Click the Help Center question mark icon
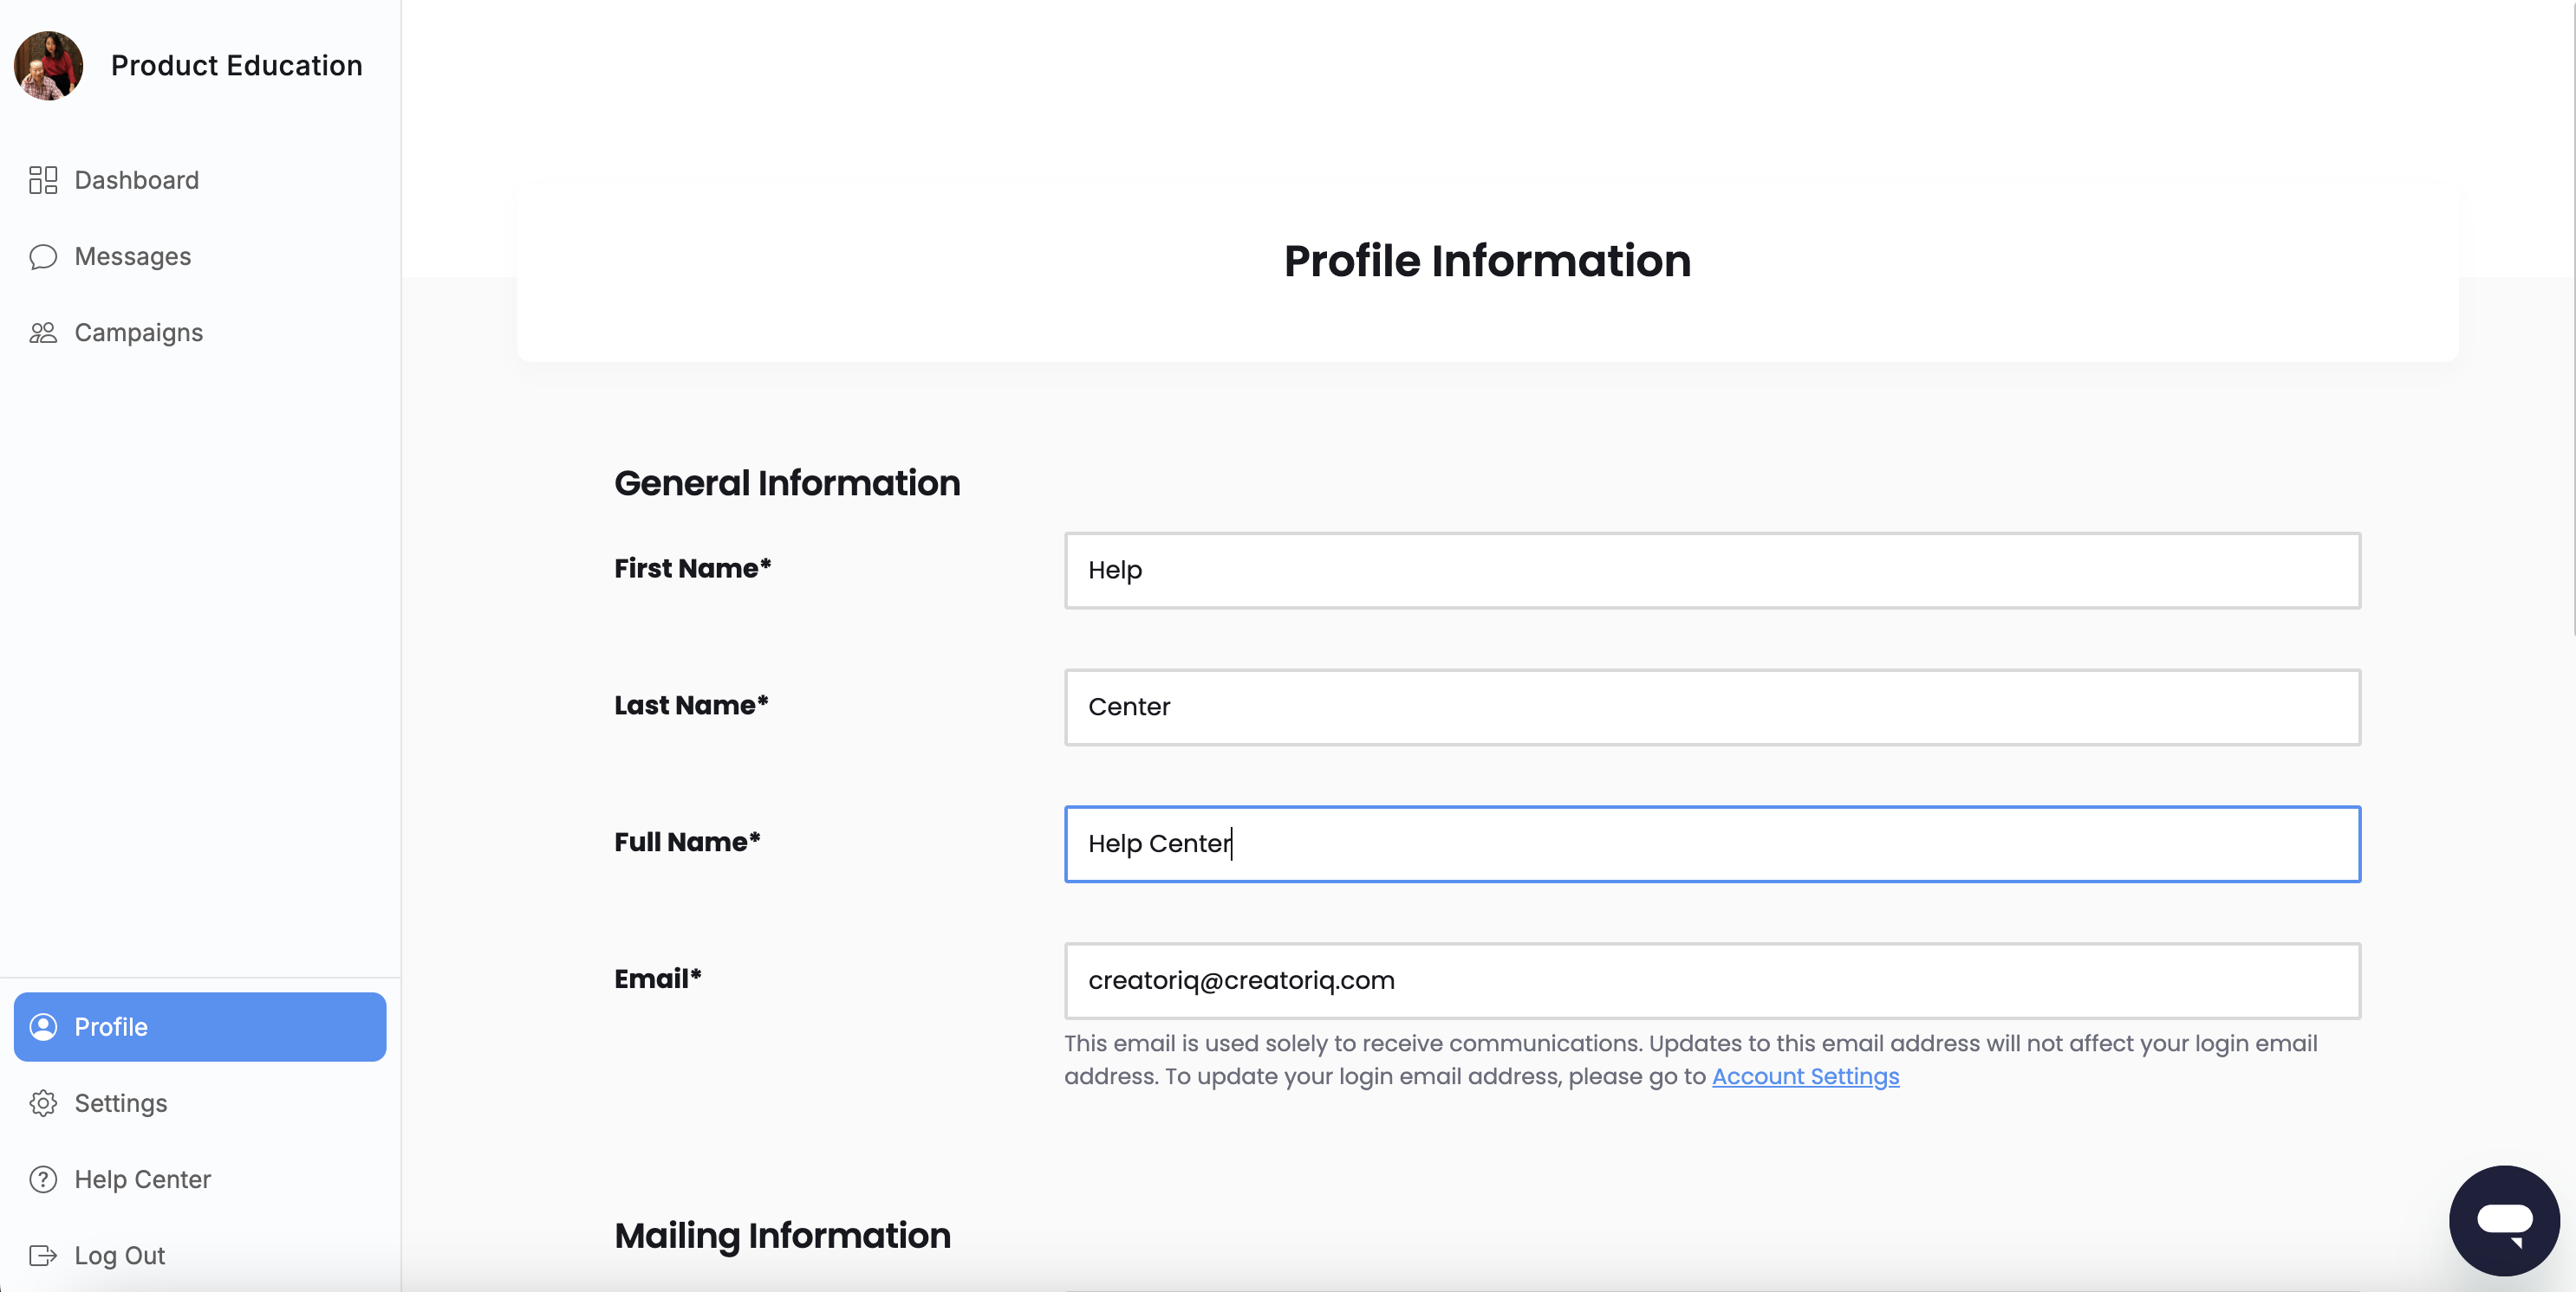2576x1292 pixels. pyautogui.click(x=43, y=1179)
